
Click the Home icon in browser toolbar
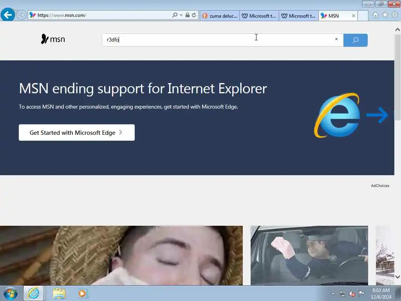[376, 15]
